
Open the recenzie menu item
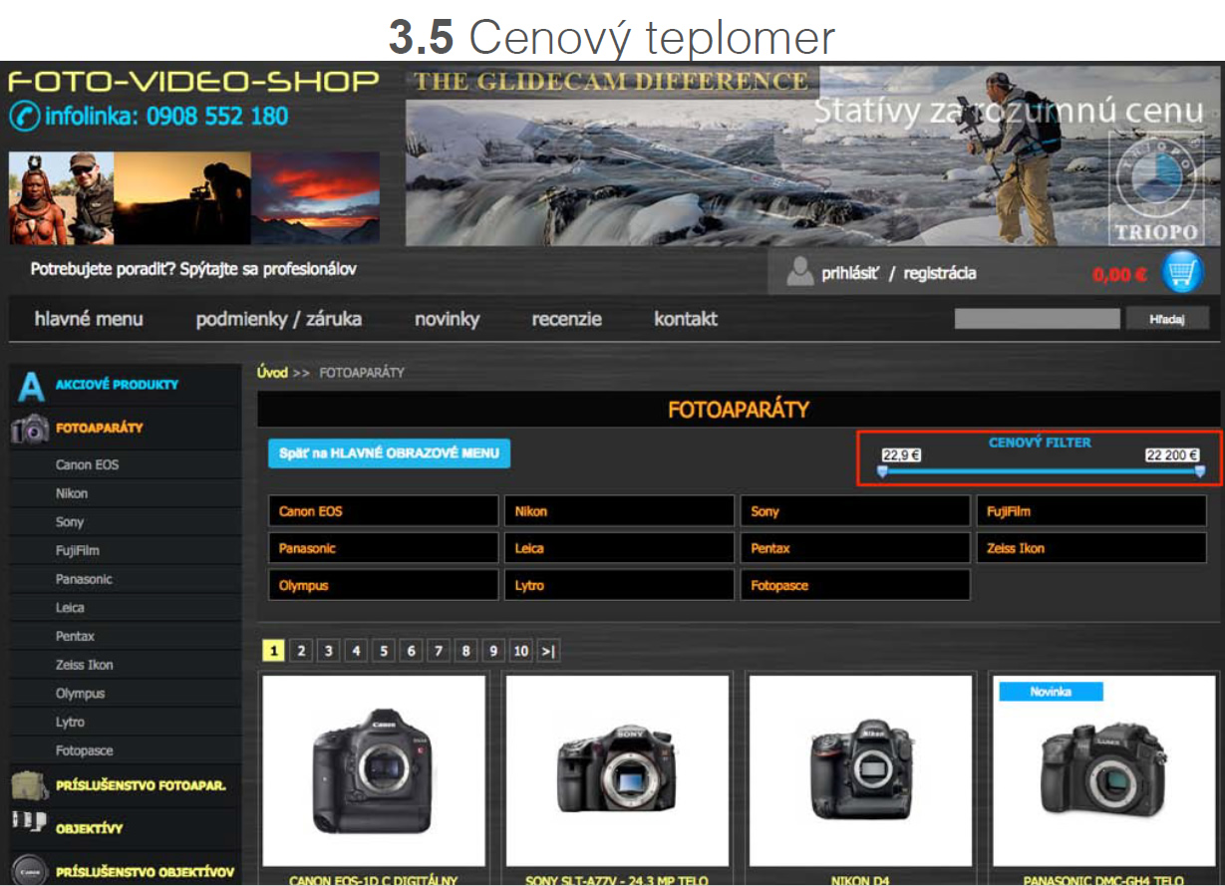point(566,320)
